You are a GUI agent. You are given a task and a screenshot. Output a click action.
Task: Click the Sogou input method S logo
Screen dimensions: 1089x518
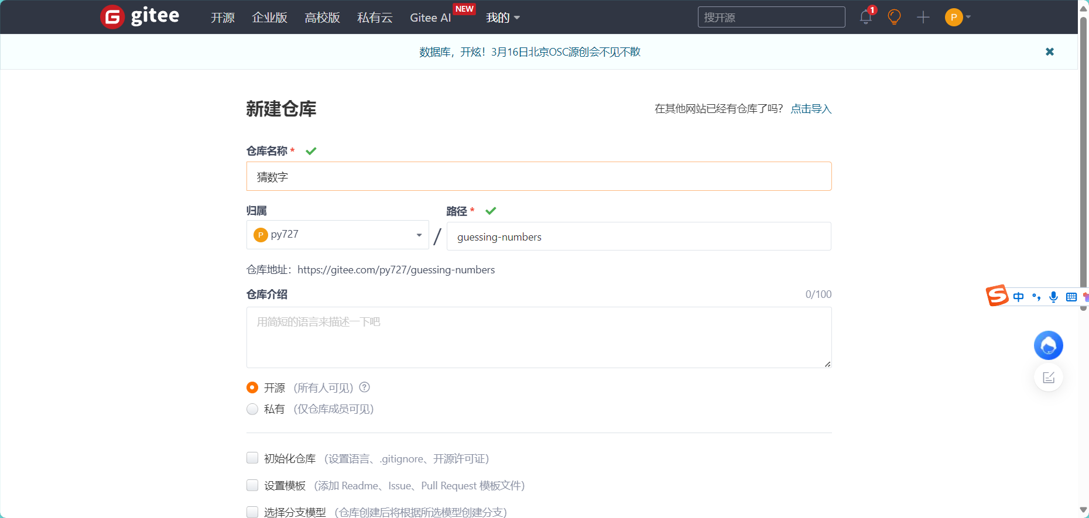coord(997,296)
